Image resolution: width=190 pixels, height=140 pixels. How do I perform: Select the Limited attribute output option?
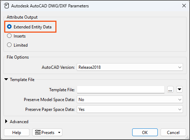click(9, 45)
